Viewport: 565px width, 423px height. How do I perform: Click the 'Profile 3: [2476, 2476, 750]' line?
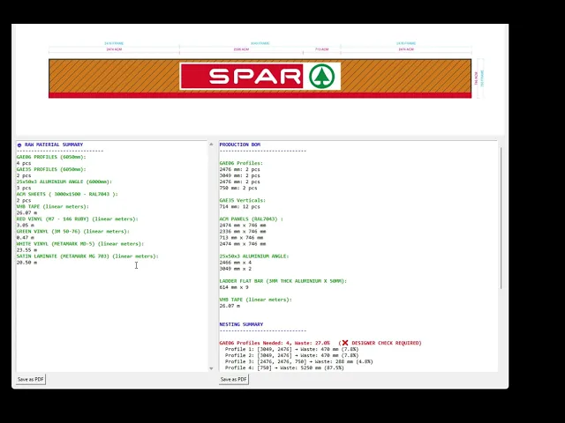pos(299,362)
